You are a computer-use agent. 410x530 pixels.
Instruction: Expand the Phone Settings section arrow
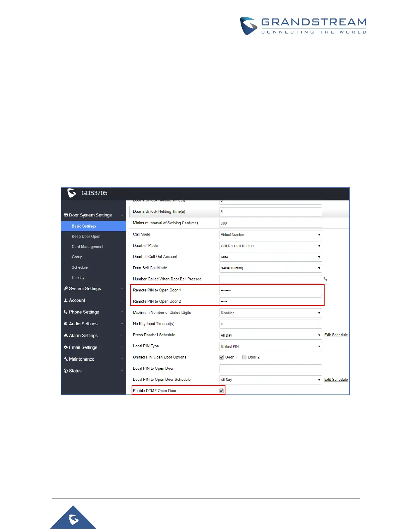[122, 312]
